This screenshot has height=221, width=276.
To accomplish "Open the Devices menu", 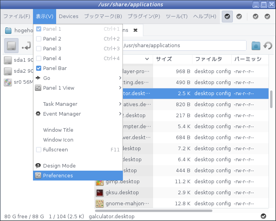I will (x=68, y=17).
